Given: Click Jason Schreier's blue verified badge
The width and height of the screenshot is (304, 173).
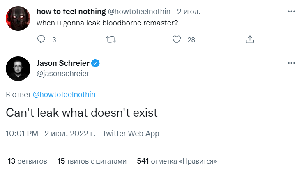Looking at the screenshot, I should click(x=95, y=63).
